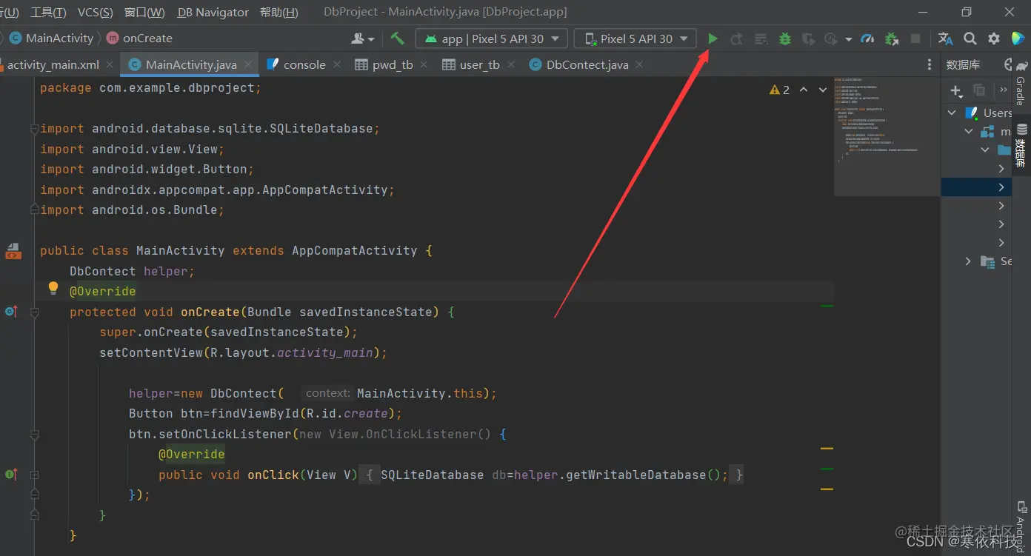This screenshot has width=1031, height=556.
Task: Open the DB Navigator menu
Action: [213, 13]
